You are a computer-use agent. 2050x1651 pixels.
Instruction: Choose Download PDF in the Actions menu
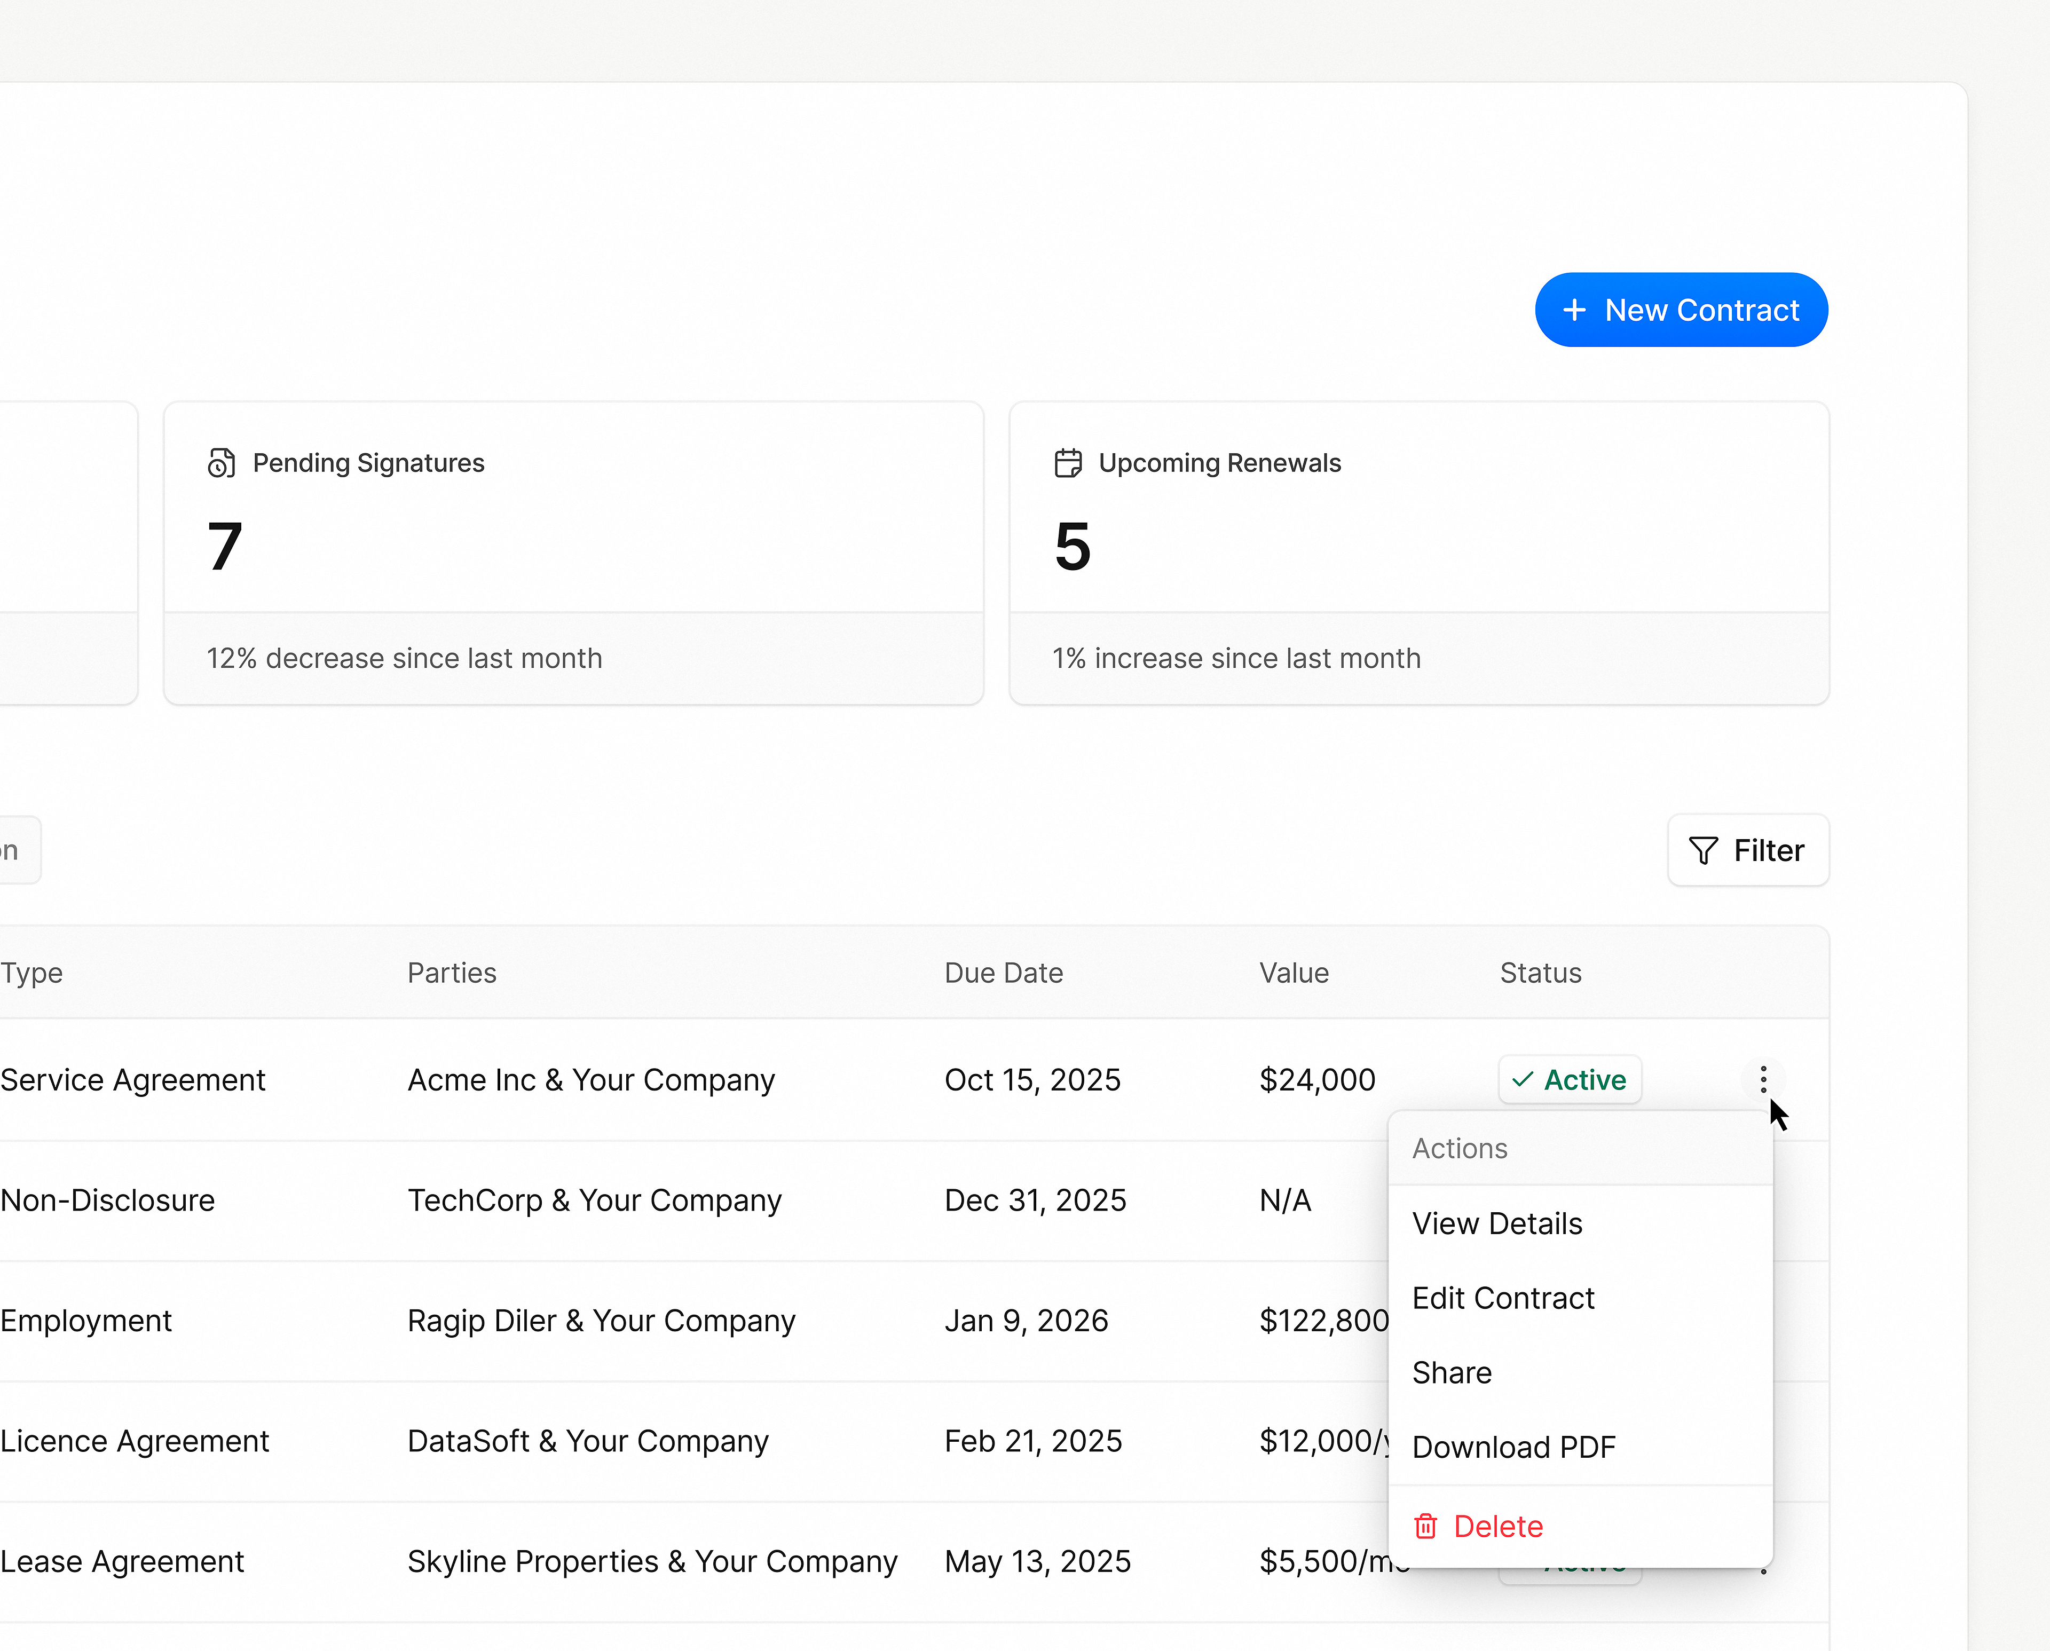1513,1447
